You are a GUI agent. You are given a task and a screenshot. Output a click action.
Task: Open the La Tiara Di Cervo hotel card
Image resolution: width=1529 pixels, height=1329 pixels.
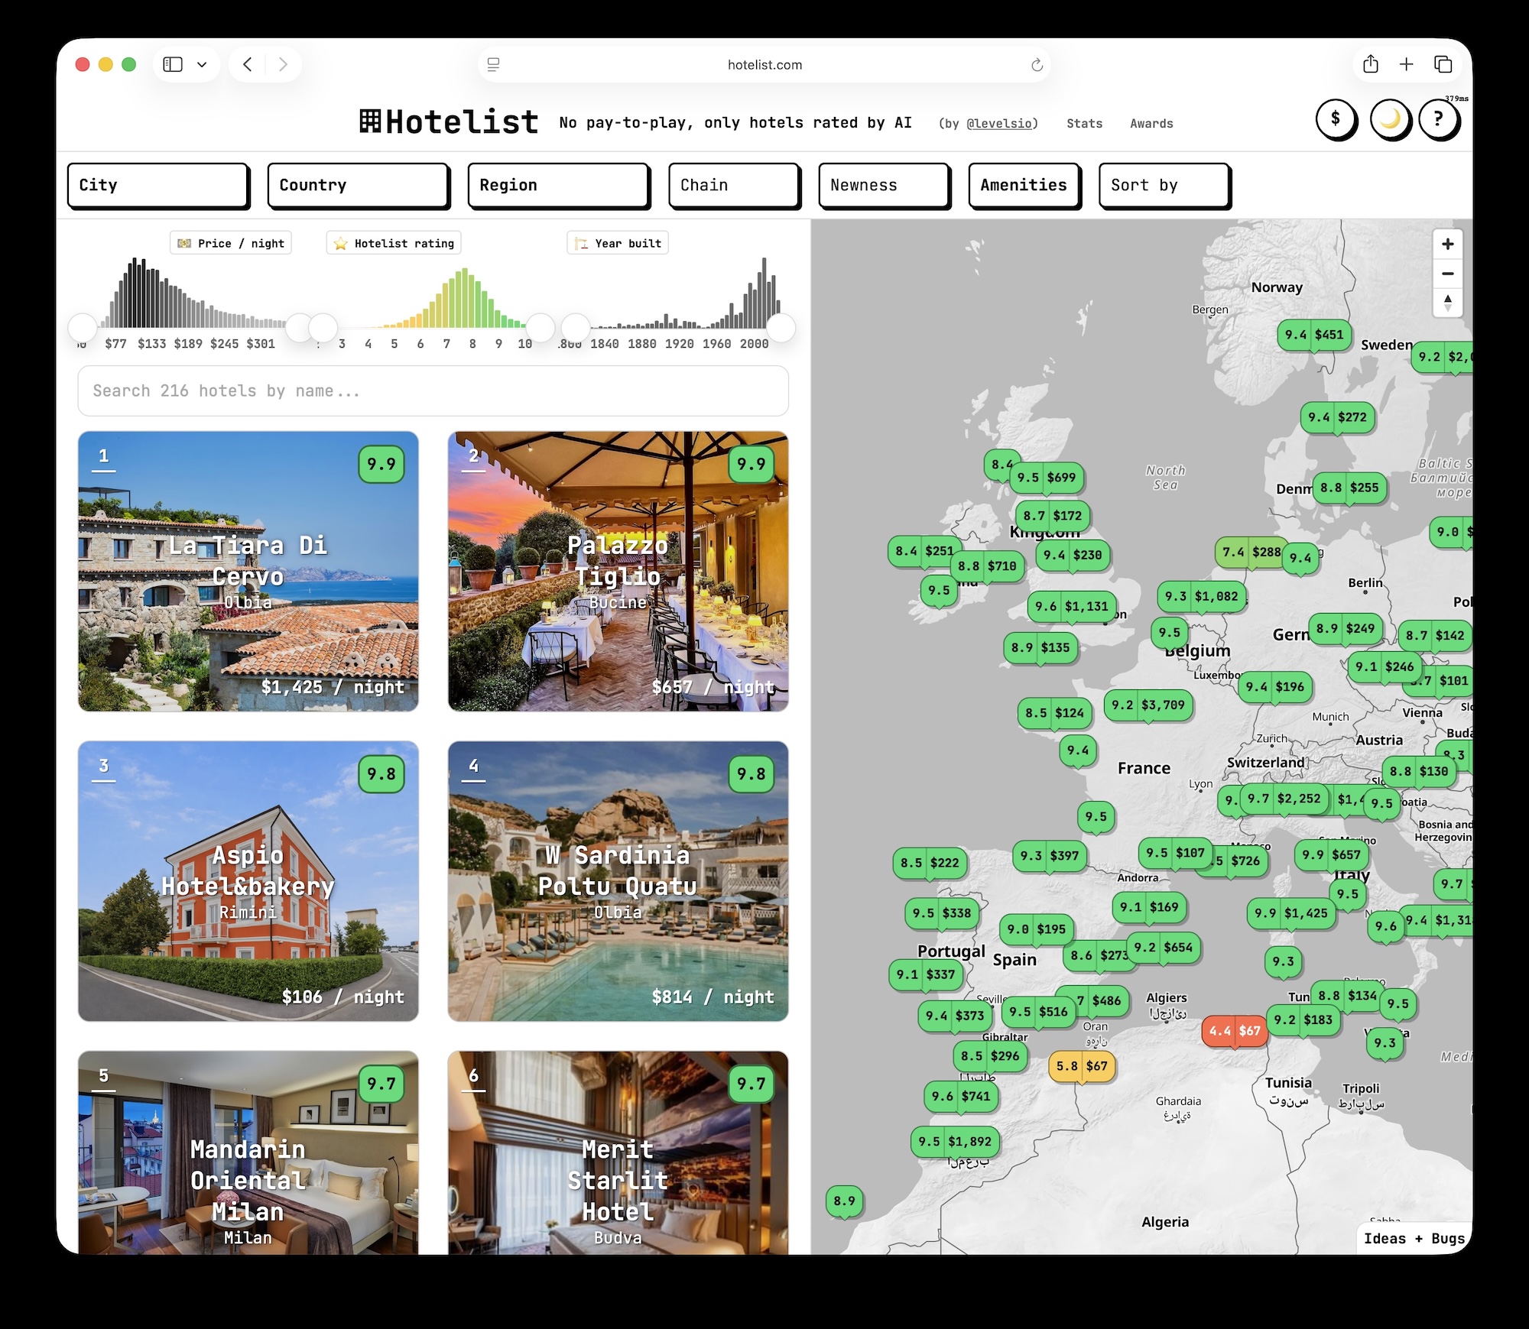[248, 572]
